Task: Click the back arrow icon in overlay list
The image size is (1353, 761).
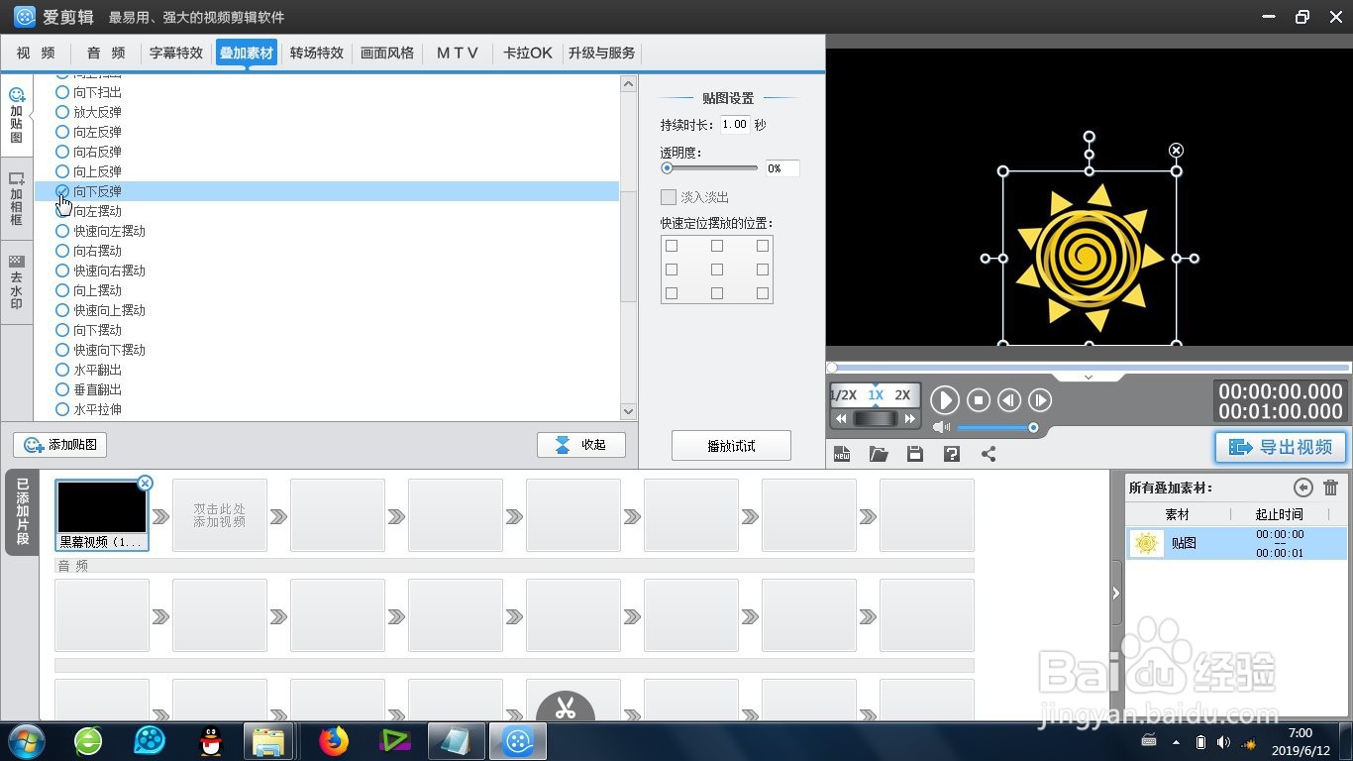Action: [x=1303, y=488]
